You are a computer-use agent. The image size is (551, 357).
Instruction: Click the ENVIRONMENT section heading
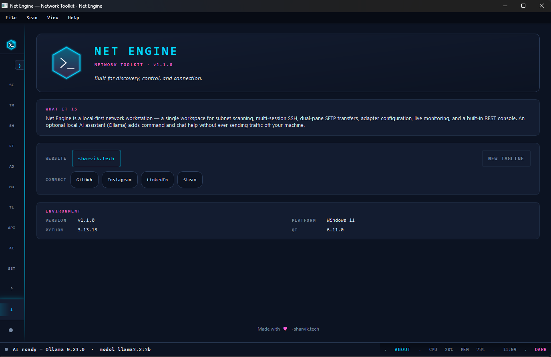coord(63,211)
